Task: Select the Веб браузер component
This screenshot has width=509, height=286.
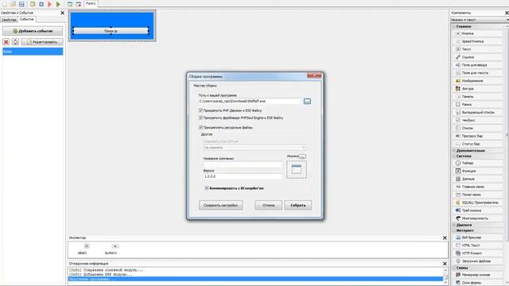Action: (478, 238)
